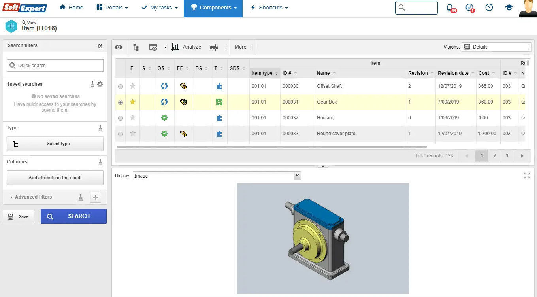Click the help question mark icon
Viewport: 537px width, 297px height.
tap(489, 7)
